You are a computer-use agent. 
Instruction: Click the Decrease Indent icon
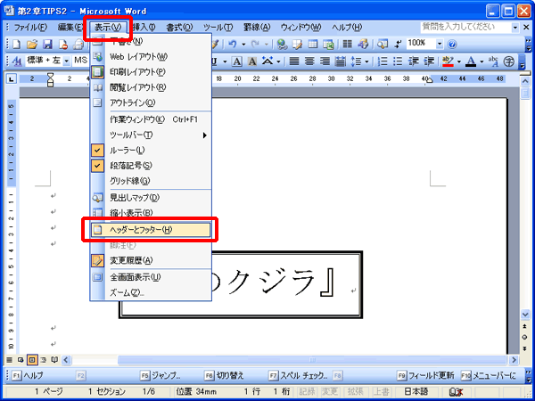(414, 61)
